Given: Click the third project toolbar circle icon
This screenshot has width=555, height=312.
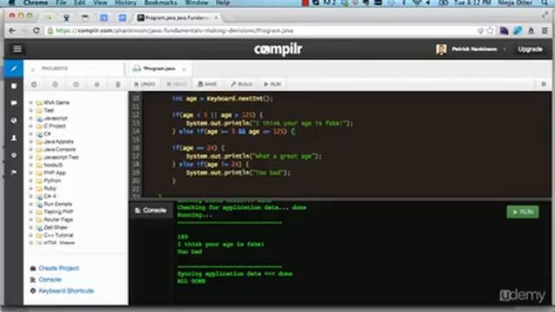Looking at the screenshot, I should click(76, 85).
